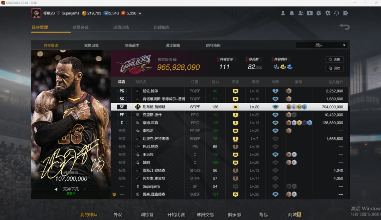Click the blue bond icon under 阵容羁绊
This screenshot has width=381, height=220.
290,67
